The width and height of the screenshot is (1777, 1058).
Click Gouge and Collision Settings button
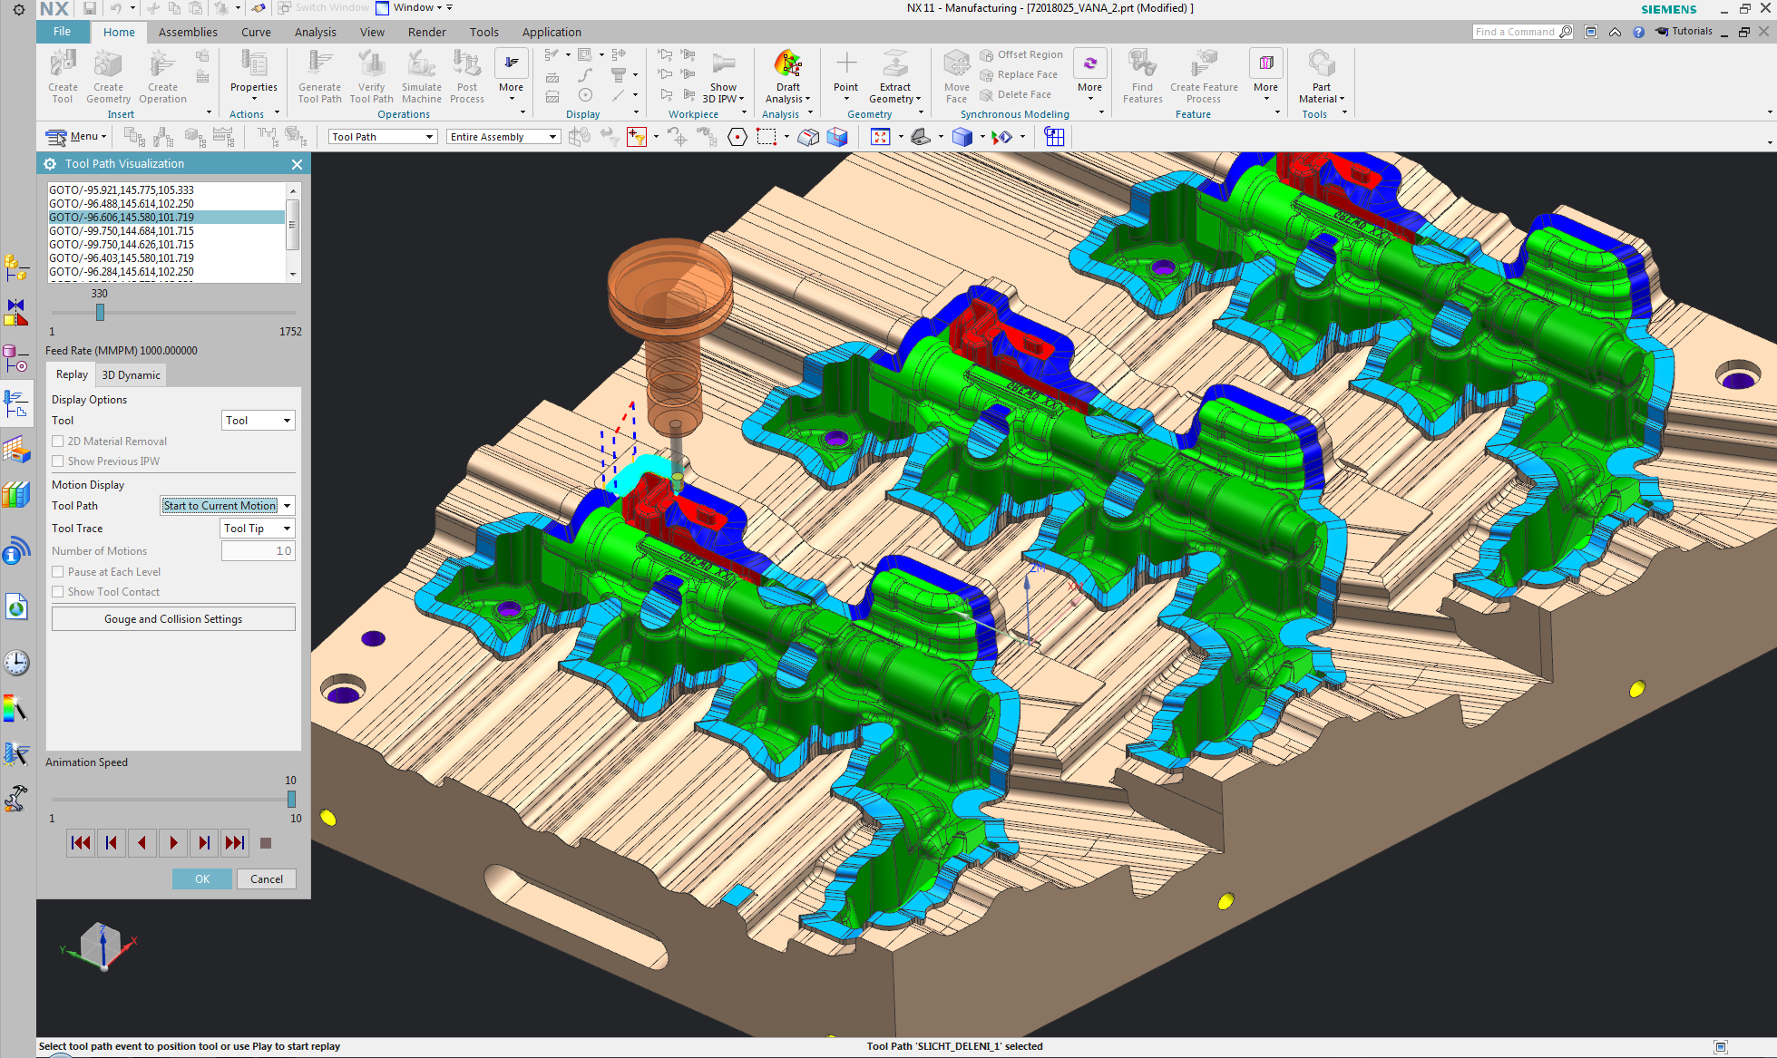click(173, 619)
